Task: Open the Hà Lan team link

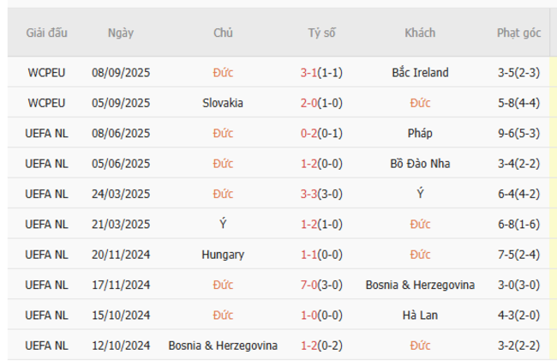Action: click(x=420, y=316)
